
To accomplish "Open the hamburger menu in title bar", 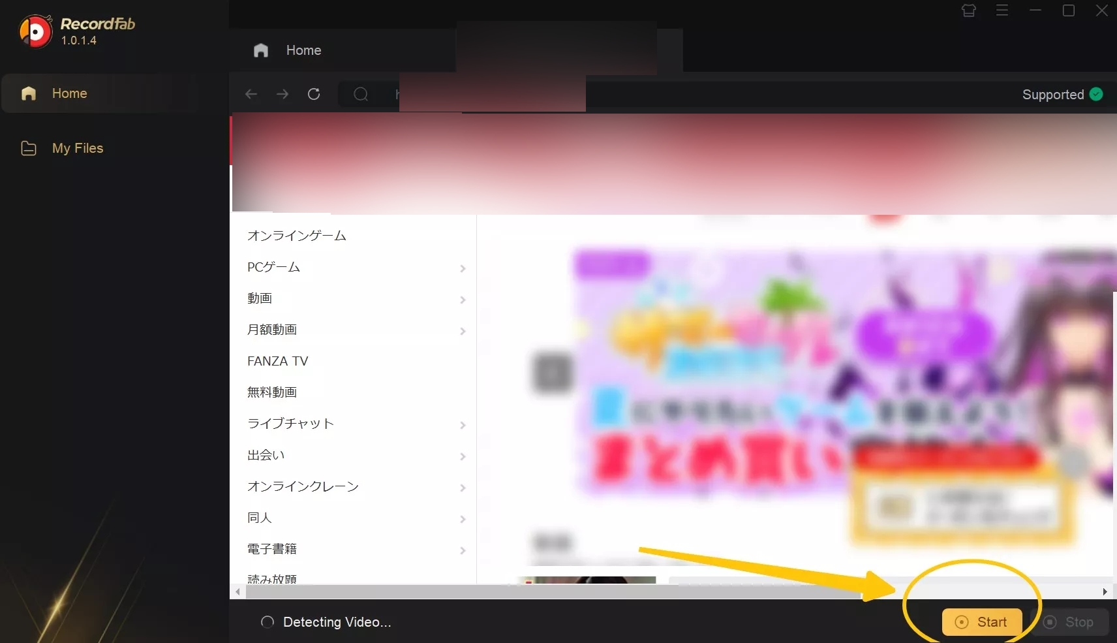I will (x=1002, y=10).
